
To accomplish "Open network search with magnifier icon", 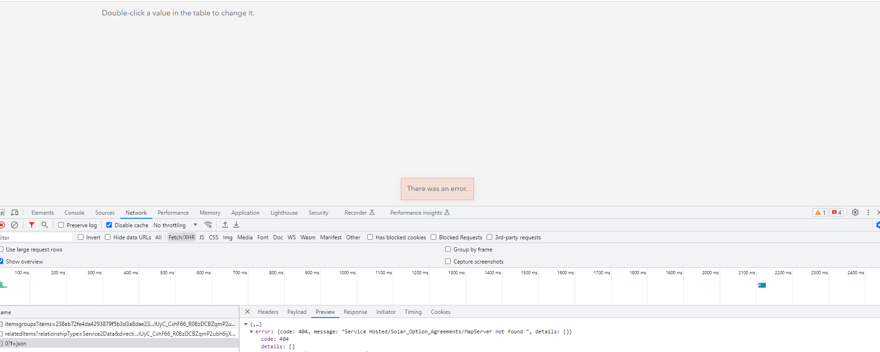I will (x=45, y=225).
